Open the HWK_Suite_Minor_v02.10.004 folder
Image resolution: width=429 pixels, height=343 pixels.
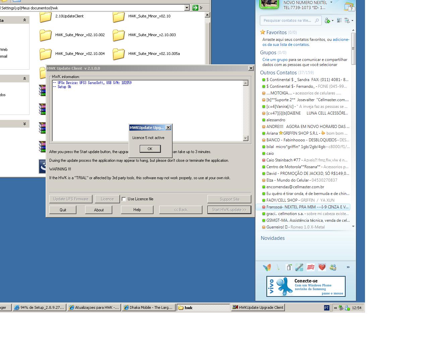[x=72, y=54]
